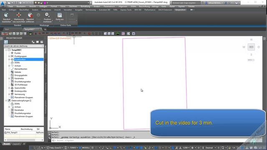The width and height of the screenshot is (267, 150).
Task: Toggle the MODELL space button in status bar
Action: pos(86,148)
